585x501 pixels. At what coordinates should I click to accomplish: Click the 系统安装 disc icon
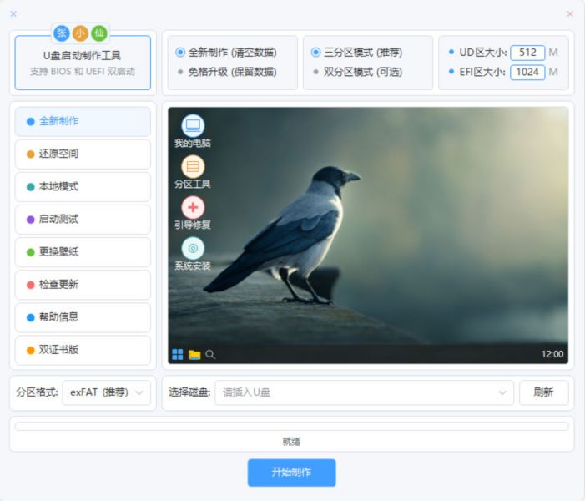193,248
